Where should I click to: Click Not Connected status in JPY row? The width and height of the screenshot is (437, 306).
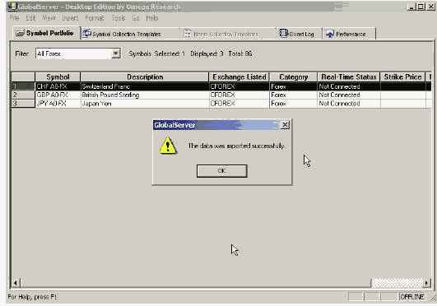tap(349, 104)
